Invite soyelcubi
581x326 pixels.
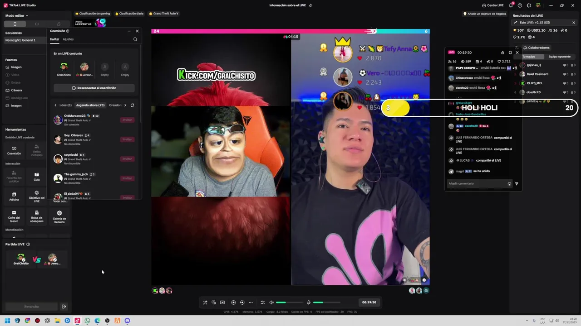[x=127, y=159]
